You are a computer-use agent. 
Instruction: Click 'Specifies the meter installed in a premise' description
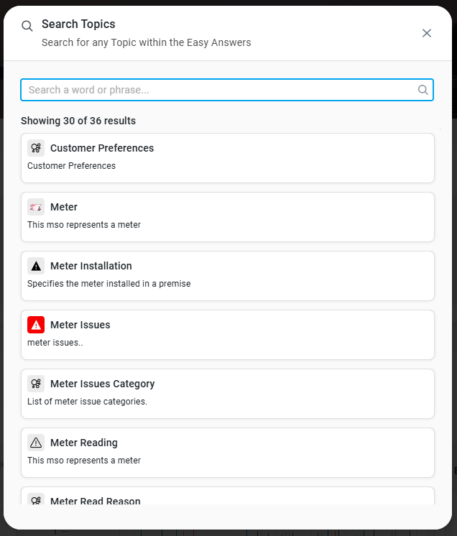[x=109, y=284]
